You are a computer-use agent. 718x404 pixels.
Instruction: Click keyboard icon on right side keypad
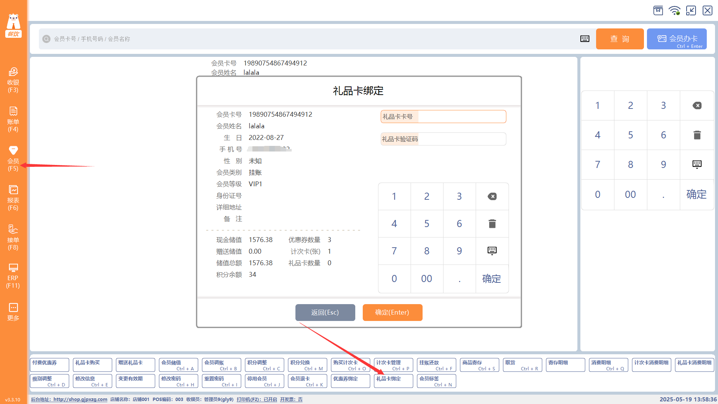point(697,165)
